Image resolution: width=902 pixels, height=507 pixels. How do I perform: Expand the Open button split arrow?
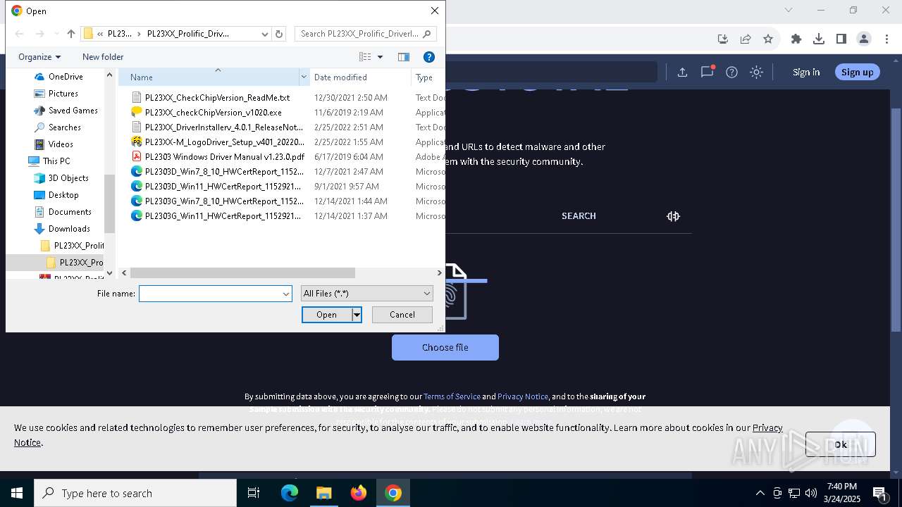pos(357,315)
